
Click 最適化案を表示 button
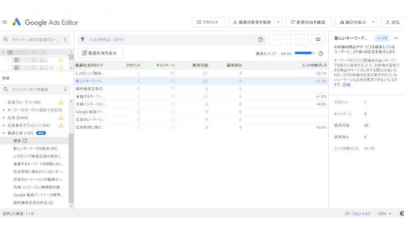click(x=100, y=53)
